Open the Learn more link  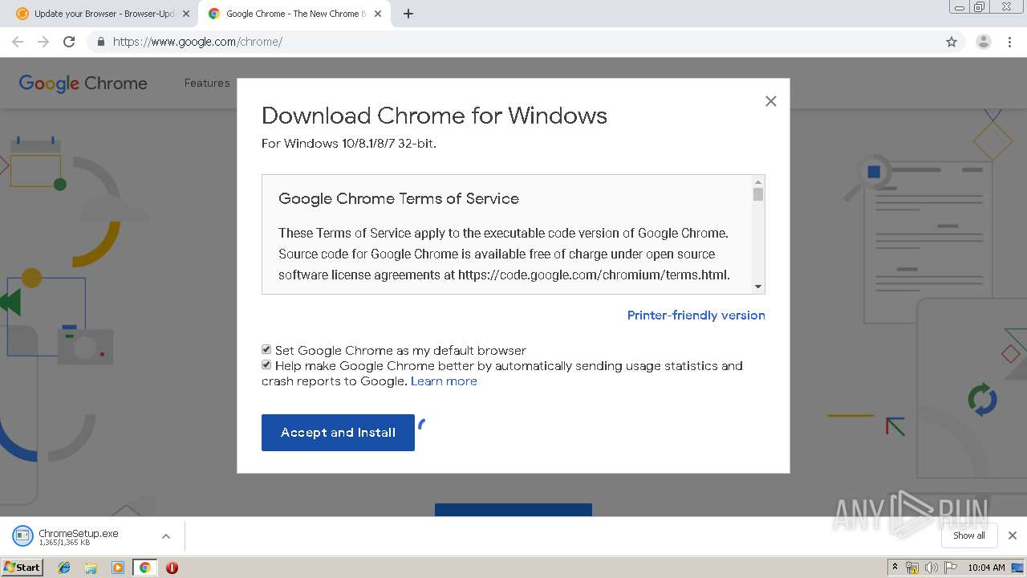pyautogui.click(x=444, y=381)
